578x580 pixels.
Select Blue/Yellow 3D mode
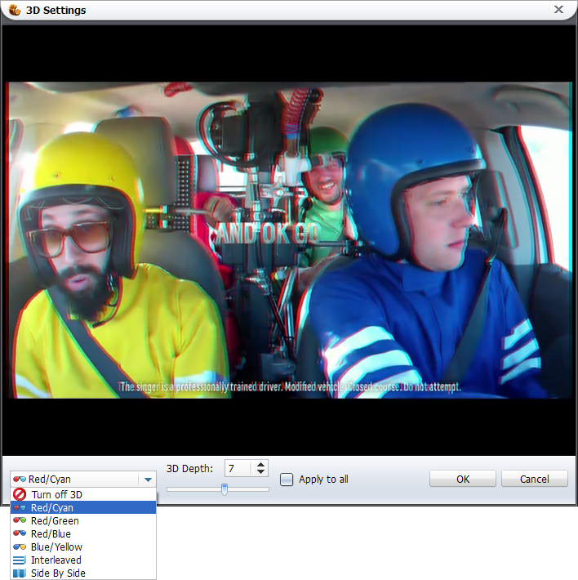click(83, 547)
